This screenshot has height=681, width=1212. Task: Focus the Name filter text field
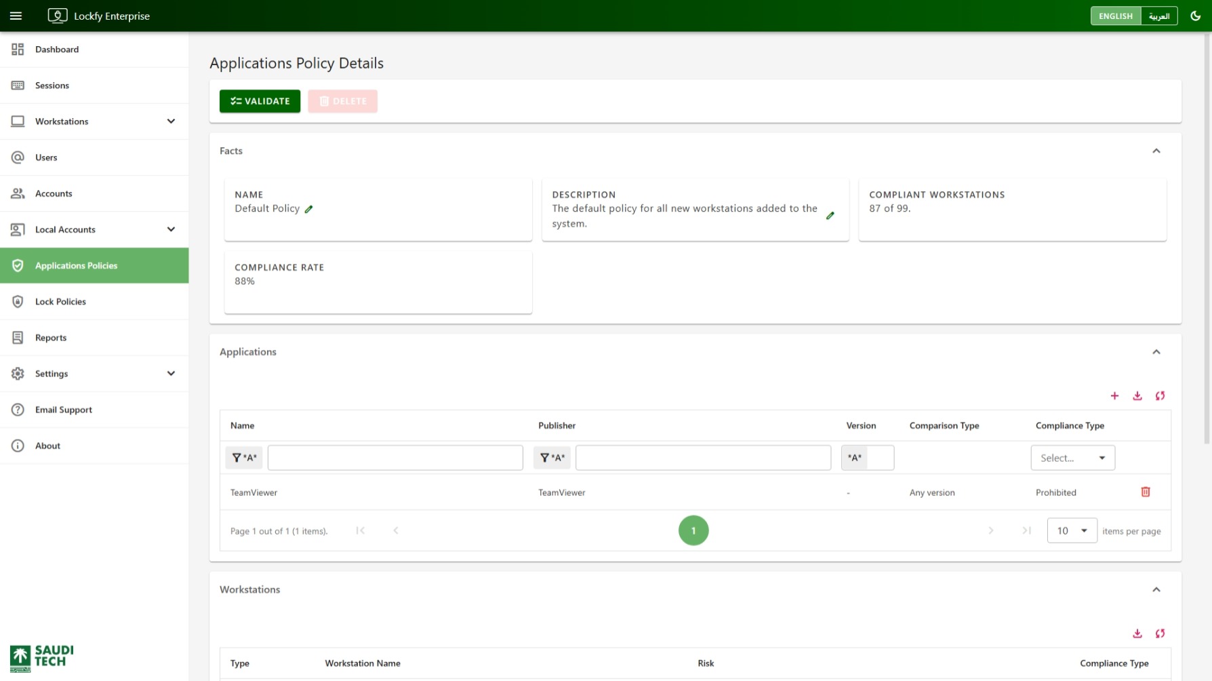click(x=395, y=458)
